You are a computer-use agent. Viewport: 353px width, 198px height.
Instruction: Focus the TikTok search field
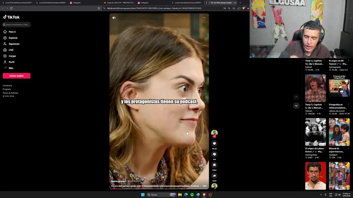click(x=17, y=24)
